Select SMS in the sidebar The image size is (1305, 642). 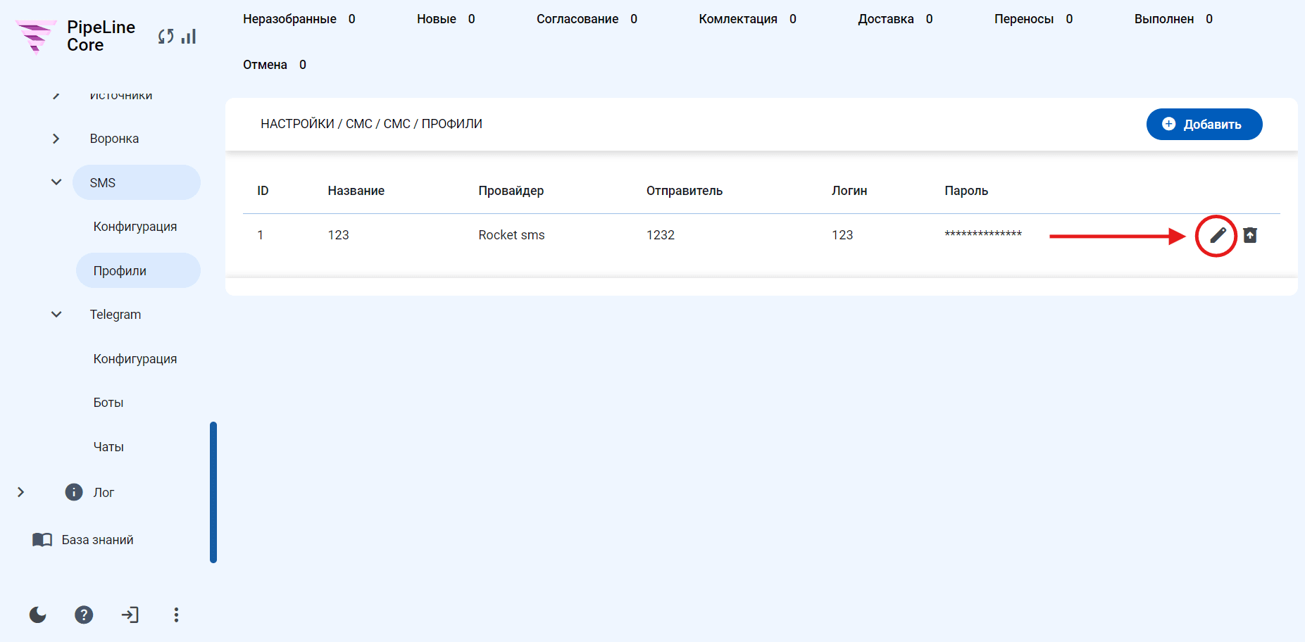click(137, 182)
